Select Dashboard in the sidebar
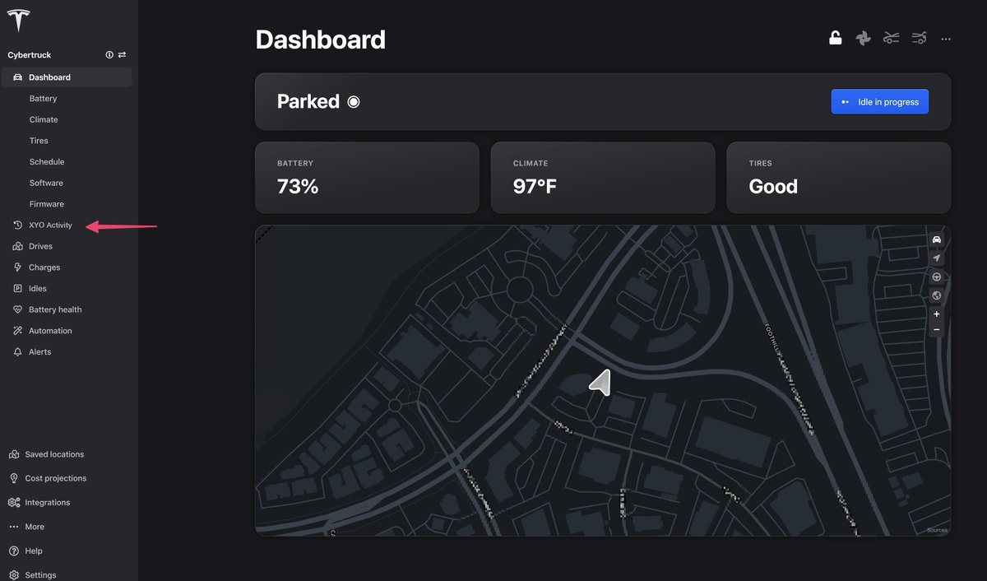Viewport: 987px width, 581px height. click(x=67, y=77)
